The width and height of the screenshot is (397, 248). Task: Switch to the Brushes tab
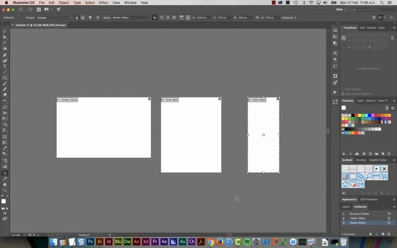(x=361, y=160)
